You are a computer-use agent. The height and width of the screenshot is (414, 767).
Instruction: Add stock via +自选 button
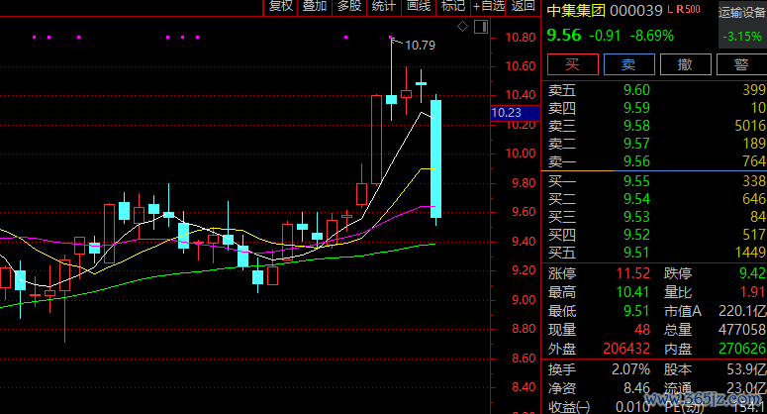click(x=488, y=6)
